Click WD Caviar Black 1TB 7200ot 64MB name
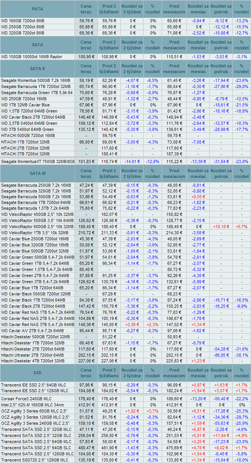Screen dimensions: 251x463 [x=33, y=300]
